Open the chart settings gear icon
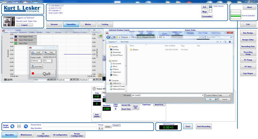Image resolution: width=258 pixels, height=139 pixels. coord(100,75)
